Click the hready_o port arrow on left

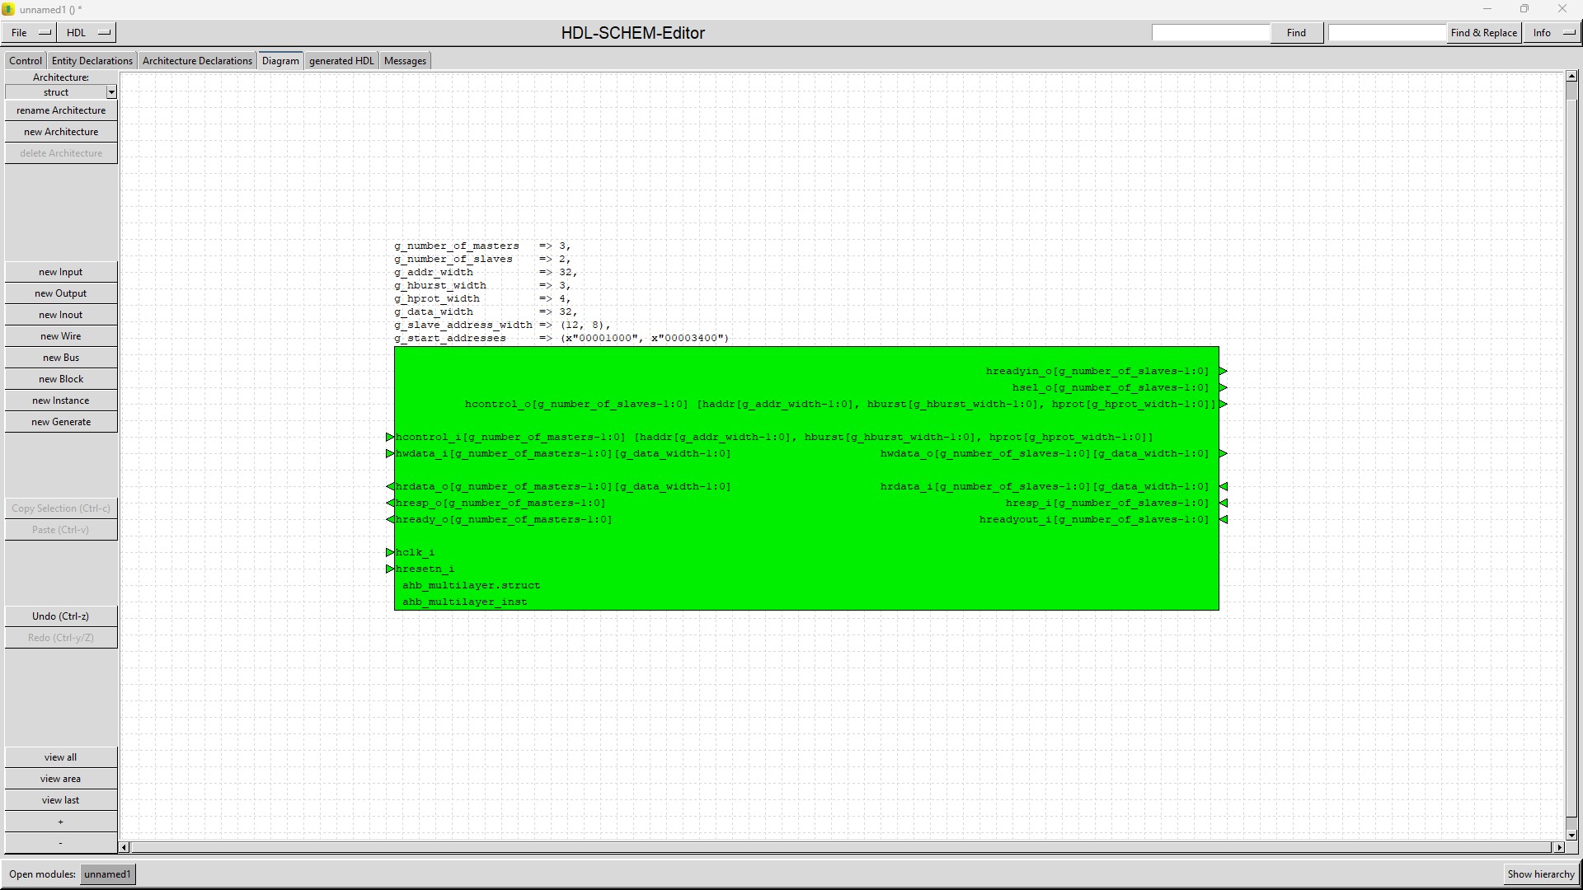pyautogui.click(x=390, y=519)
